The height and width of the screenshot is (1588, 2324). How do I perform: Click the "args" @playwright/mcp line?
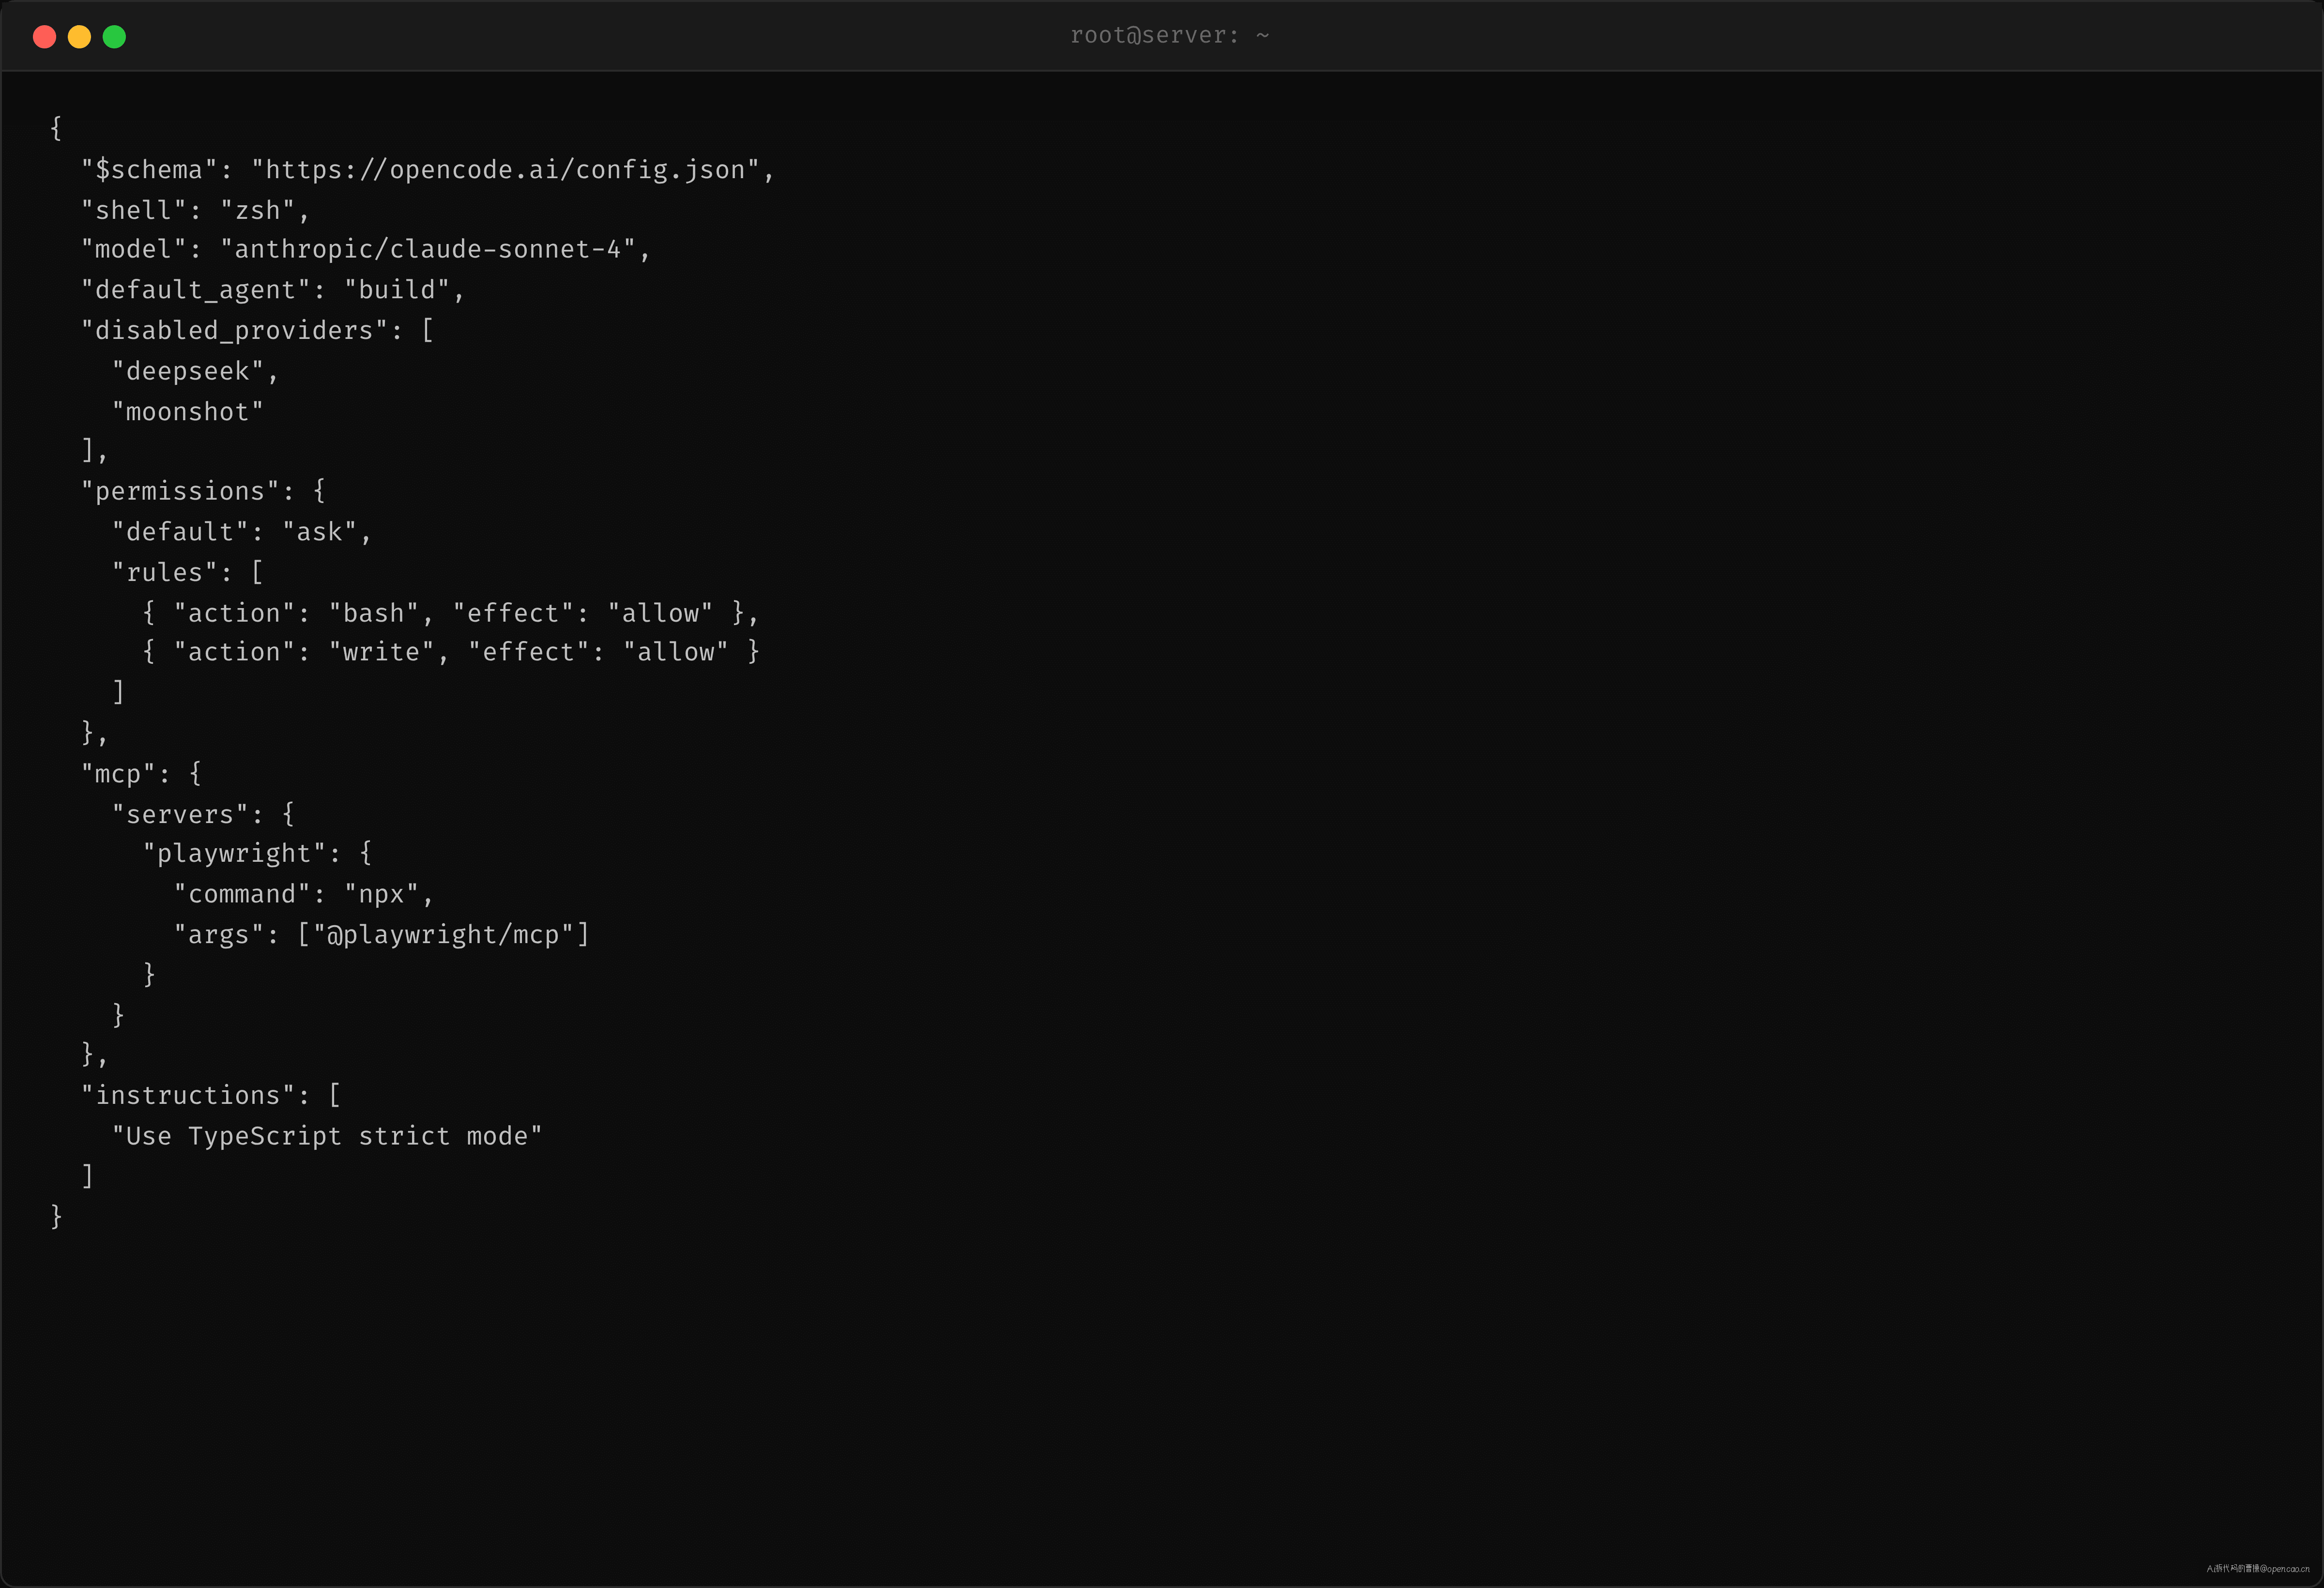(x=381, y=934)
